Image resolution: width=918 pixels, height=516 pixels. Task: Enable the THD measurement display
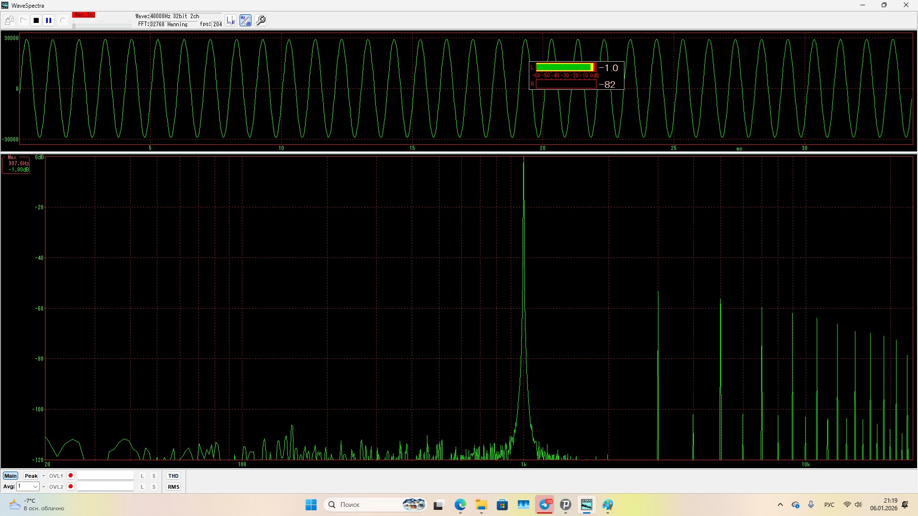(173, 476)
